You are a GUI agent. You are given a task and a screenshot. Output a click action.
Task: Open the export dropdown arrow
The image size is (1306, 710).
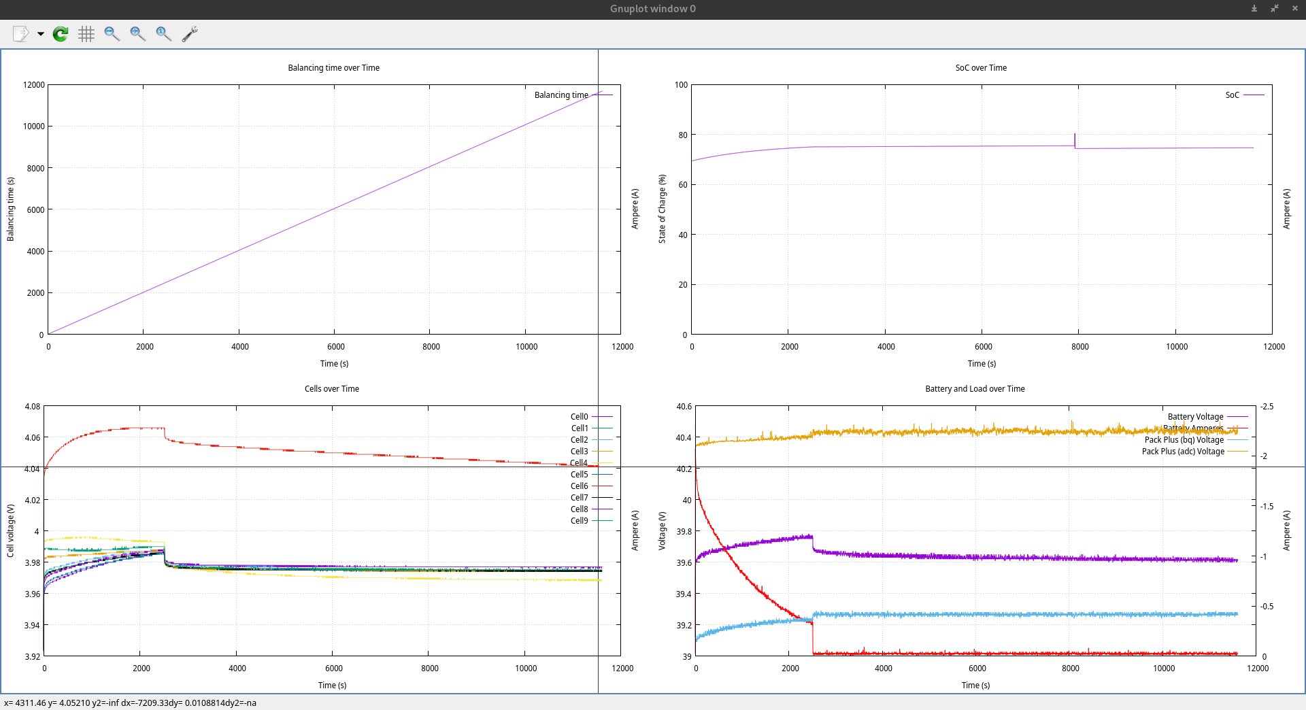(x=41, y=34)
